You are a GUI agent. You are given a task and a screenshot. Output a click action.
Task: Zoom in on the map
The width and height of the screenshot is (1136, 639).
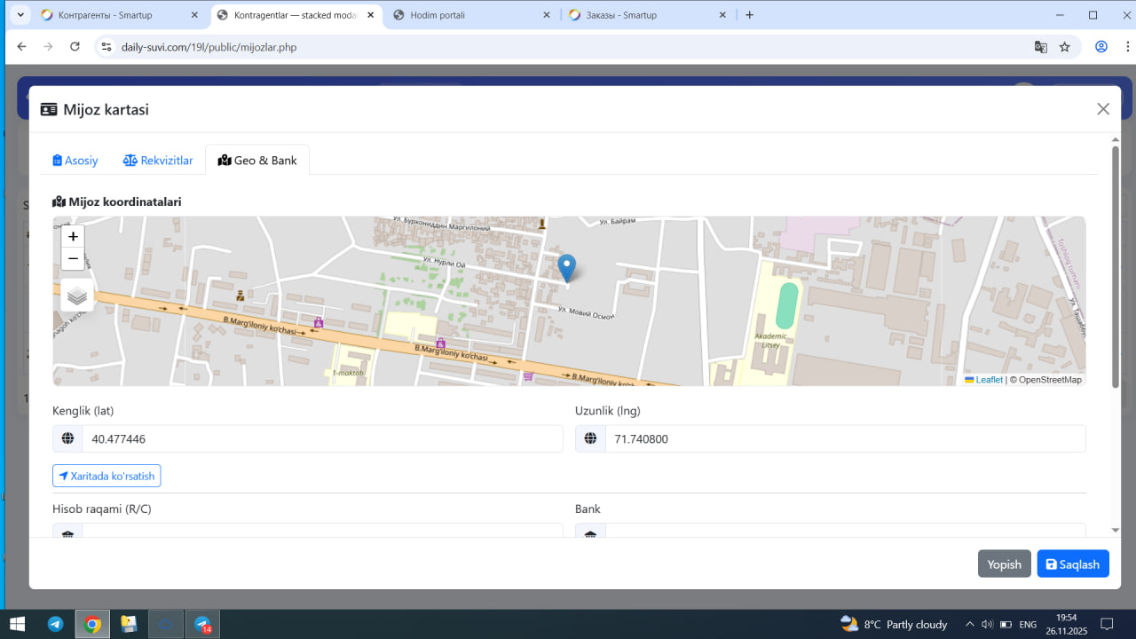(73, 236)
